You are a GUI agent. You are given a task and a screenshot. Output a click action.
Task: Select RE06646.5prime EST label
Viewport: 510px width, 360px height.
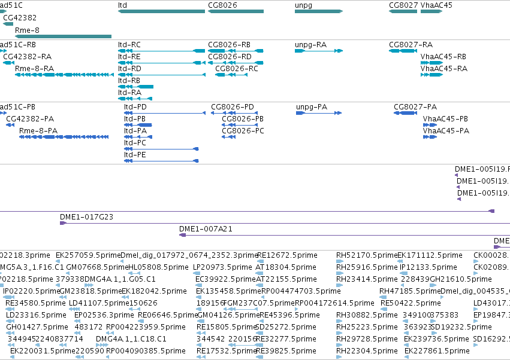coord(168,315)
